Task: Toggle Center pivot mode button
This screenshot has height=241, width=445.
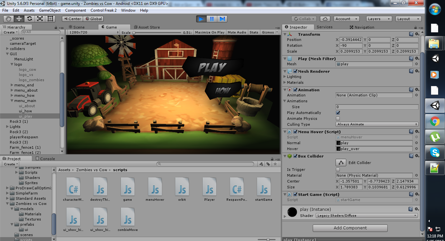Action: (x=72, y=19)
